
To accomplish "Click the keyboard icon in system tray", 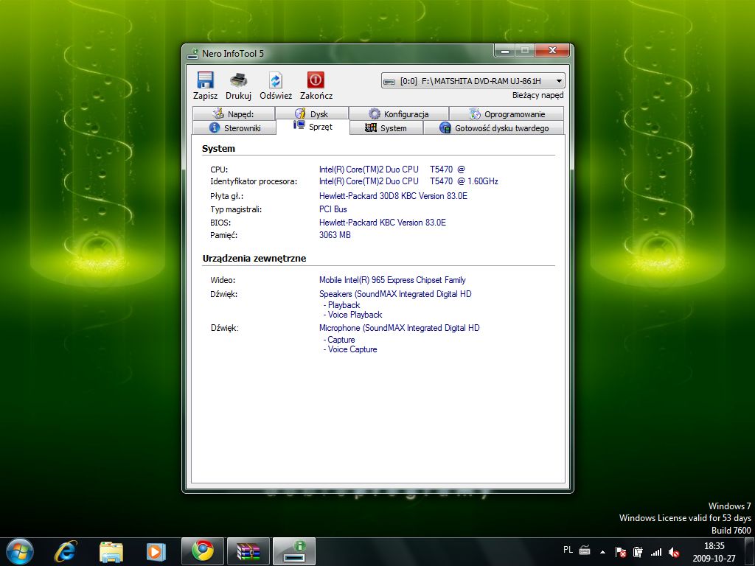I will pos(585,550).
